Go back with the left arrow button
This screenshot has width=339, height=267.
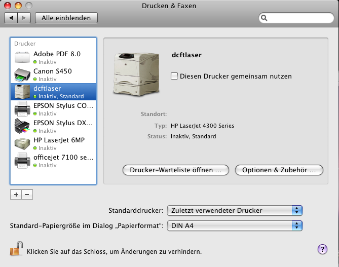(12, 18)
